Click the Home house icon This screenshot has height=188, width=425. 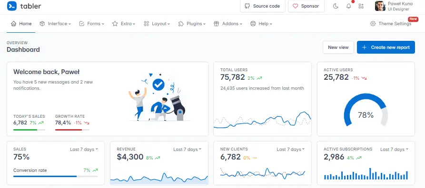click(13, 24)
